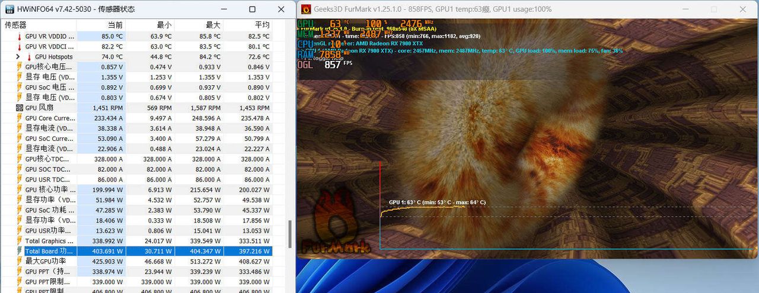Select the Total Graphics sensor label
Image resolution: width=759 pixels, height=293 pixels.
click(50, 240)
